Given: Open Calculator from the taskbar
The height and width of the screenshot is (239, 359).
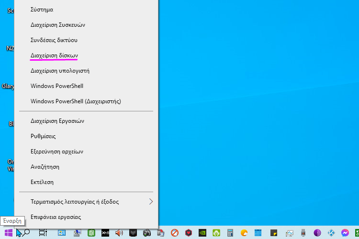Looking at the screenshot, I should point(230,233).
